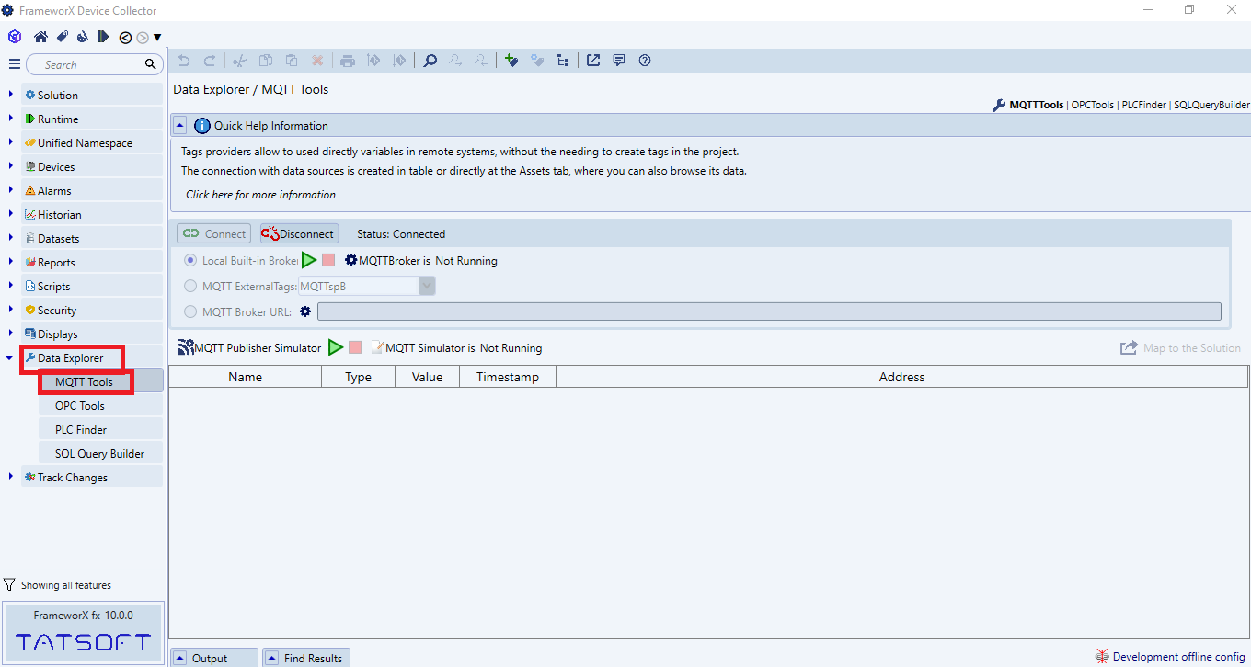The width and height of the screenshot is (1251, 667).
Task: Click the MQTT Broker URL input field
Action: (x=768, y=311)
